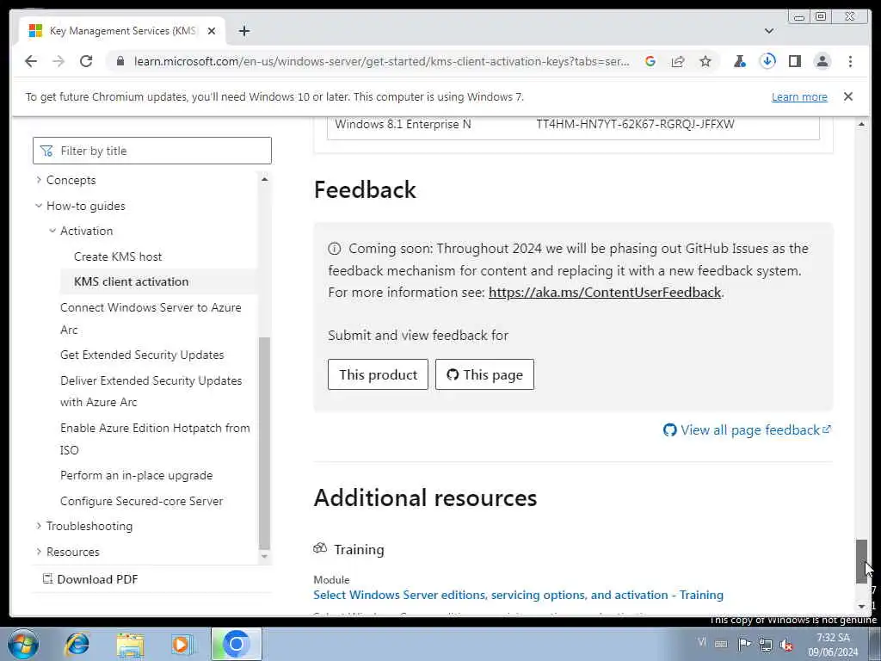Viewport: 881px width, 661px height.
Task: Click the main page scrollbar thumb
Action: 861,561
